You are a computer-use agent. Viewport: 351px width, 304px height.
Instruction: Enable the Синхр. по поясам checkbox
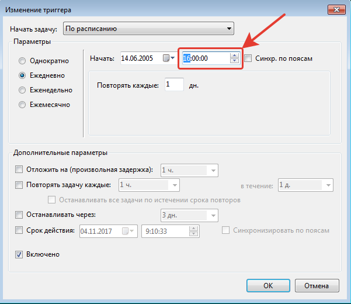[x=248, y=58]
